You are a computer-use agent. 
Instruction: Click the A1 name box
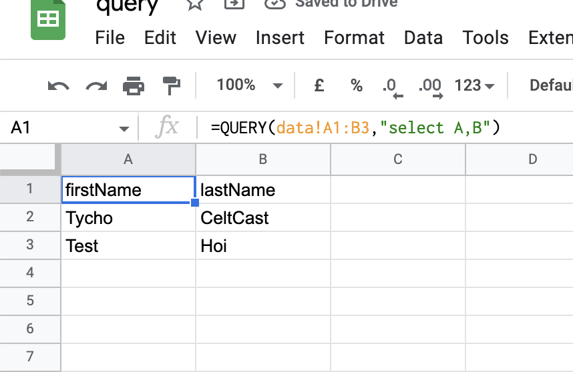click(69, 128)
